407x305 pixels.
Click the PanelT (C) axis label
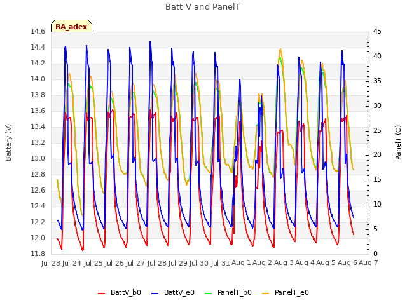click(x=398, y=142)
